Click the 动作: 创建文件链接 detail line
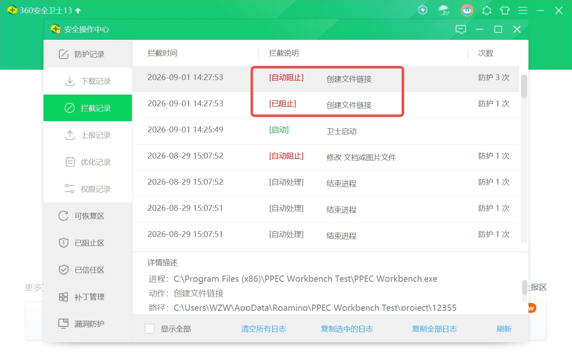572x361 pixels. point(186,293)
